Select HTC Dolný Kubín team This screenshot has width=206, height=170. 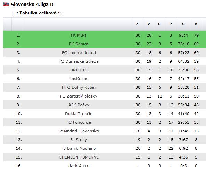(79, 87)
